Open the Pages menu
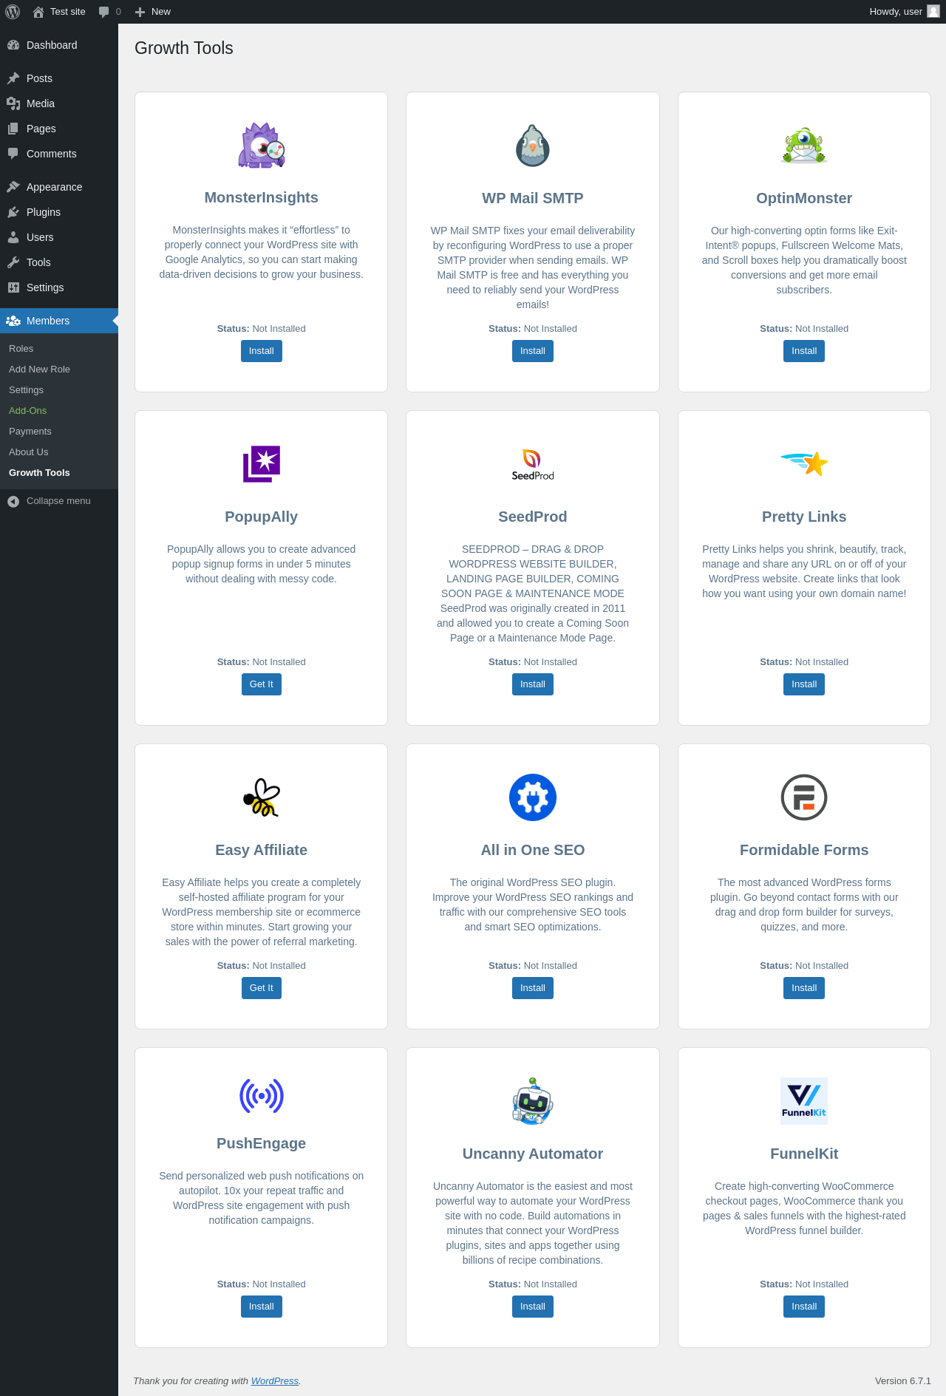Screen dimensions: 946x1396 tap(59, 129)
